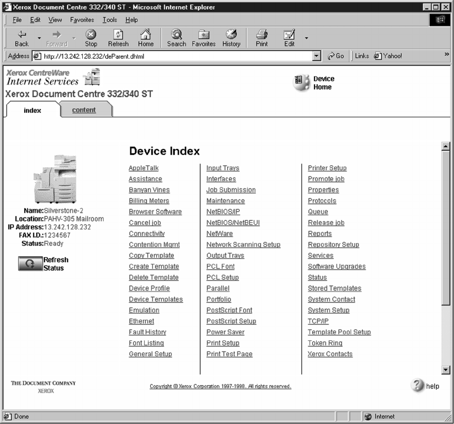The height and width of the screenshot is (424, 454).
Task: Open the Power Saver link
Action: pyautogui.click(x=225, y=332)
